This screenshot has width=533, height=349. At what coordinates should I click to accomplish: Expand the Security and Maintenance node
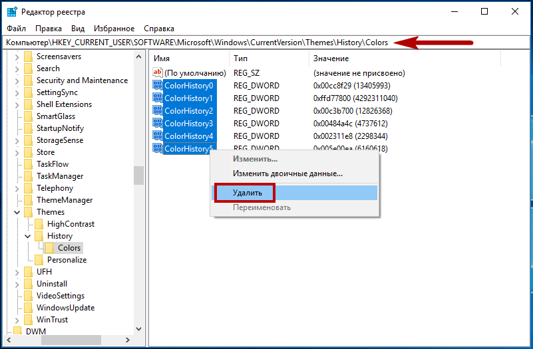tap(17, 80)
